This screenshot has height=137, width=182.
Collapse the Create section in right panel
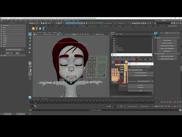pyautogui.click(x=155, y=38)
